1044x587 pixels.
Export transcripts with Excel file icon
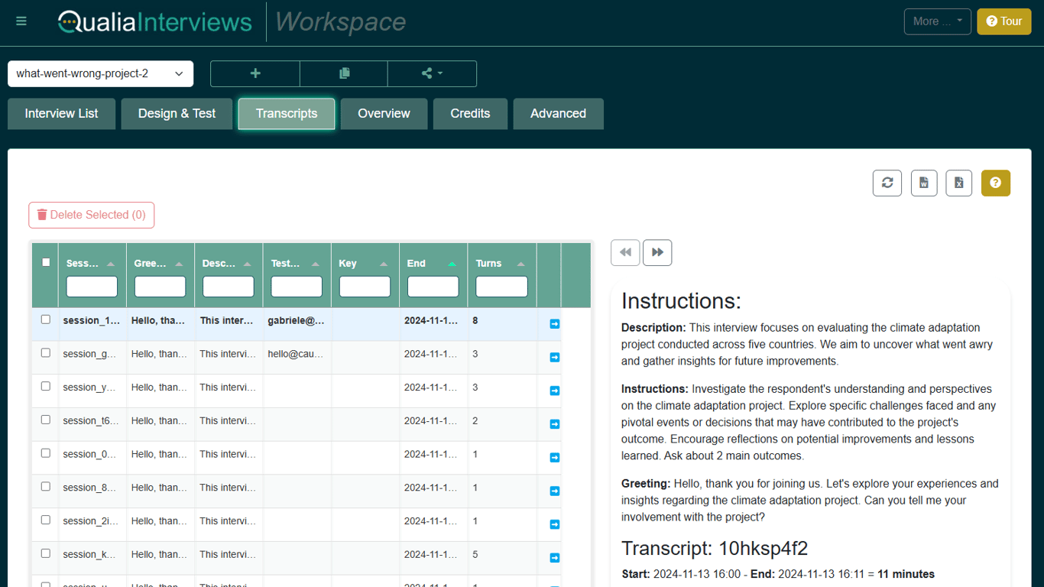coord(959,183)
